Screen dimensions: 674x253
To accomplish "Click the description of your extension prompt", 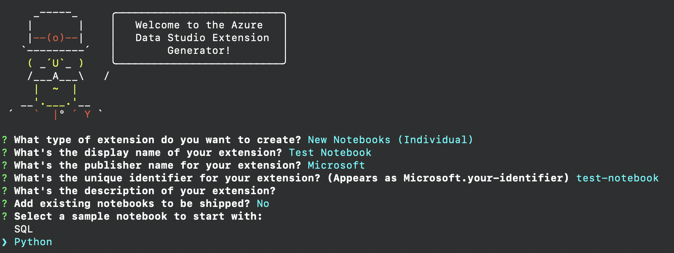I will click(x=145, y=191).
